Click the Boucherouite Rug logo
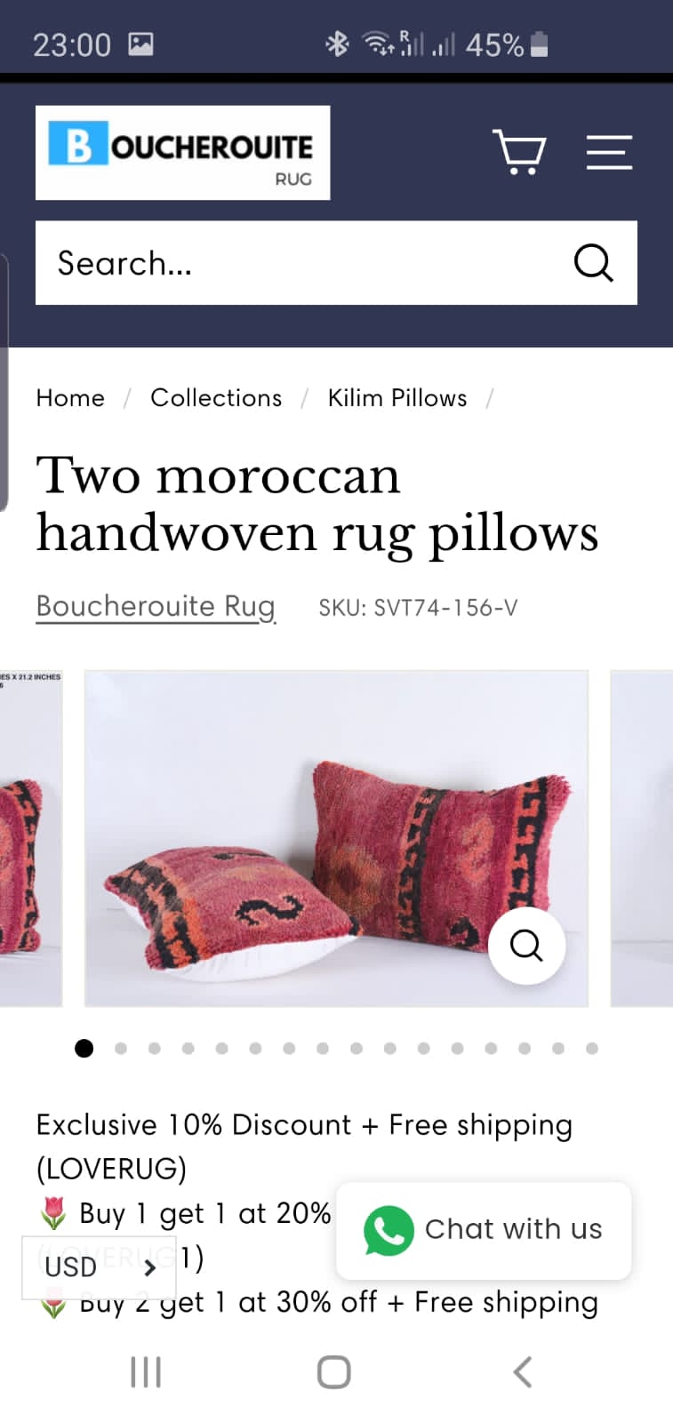Image resolution: width=673 pixels, height=1422 pixels. pos(183,153)
